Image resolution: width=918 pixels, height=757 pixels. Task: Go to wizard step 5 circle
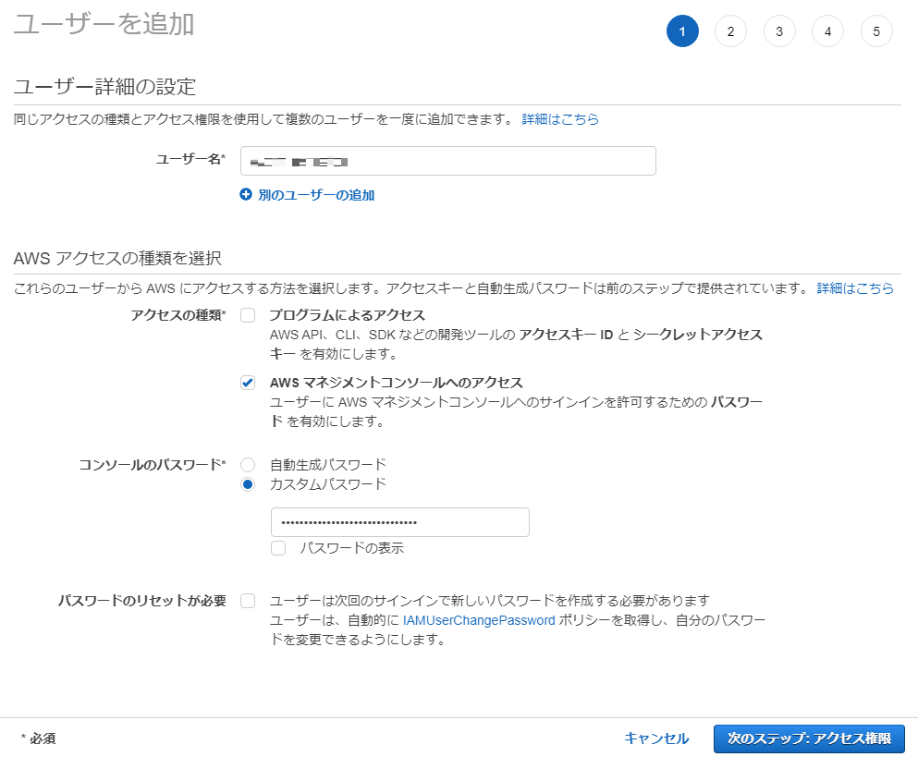click(876, 31)
